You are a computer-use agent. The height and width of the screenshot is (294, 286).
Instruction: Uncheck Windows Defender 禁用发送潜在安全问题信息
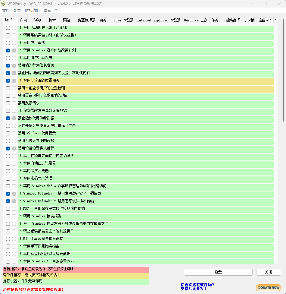[8, 194]
